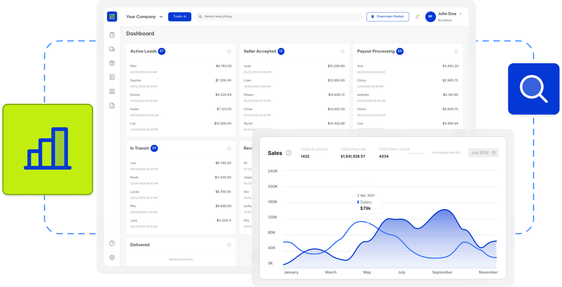Grab the move handle on Payout Processing card
562x287 pixels.
(456, 51)
